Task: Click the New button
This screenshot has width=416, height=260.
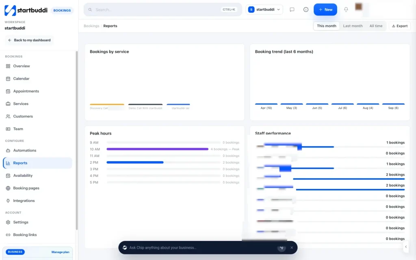Action: [325, 10]
